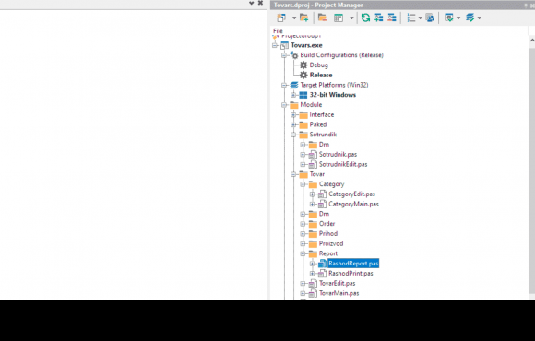Click the build groups layers checkmark icon
This screenshot has height=341, width=535.
click(470, 18)
